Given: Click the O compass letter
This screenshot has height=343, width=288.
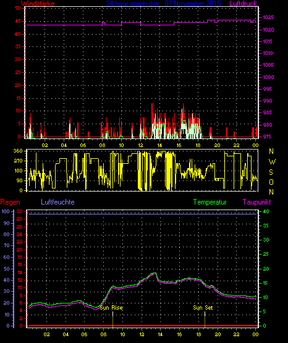Looking at the screenshot, I should [271, 182].
